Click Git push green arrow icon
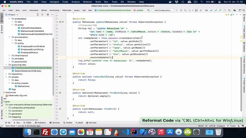Viewport: 246px width, 138px height. point(220,10)
